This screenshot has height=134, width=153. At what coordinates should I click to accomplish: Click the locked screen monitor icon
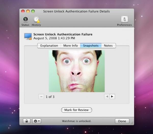tap(28, 36)
